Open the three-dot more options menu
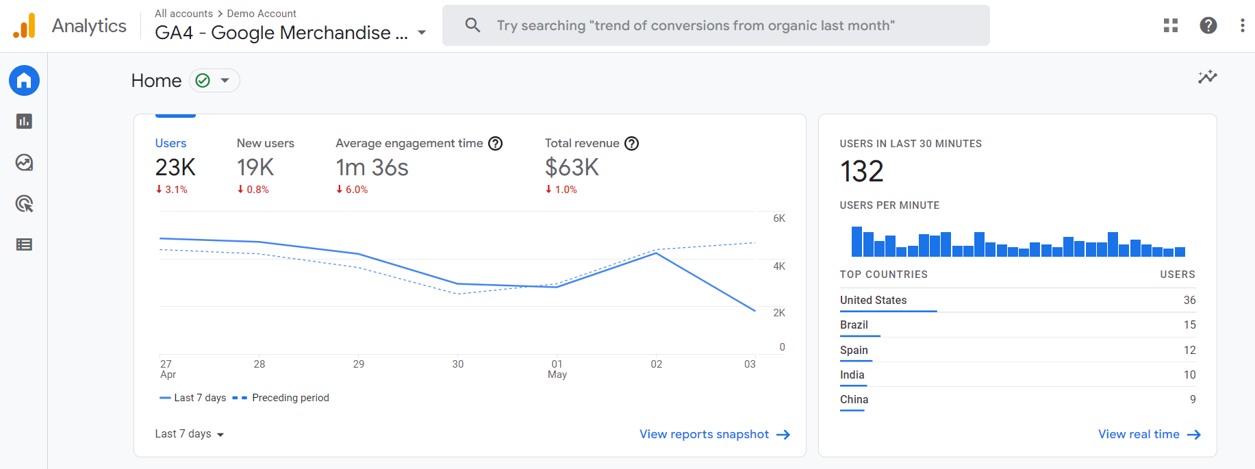The height and width of the screenshot is (469, 1255). [x=1242, y=25]
